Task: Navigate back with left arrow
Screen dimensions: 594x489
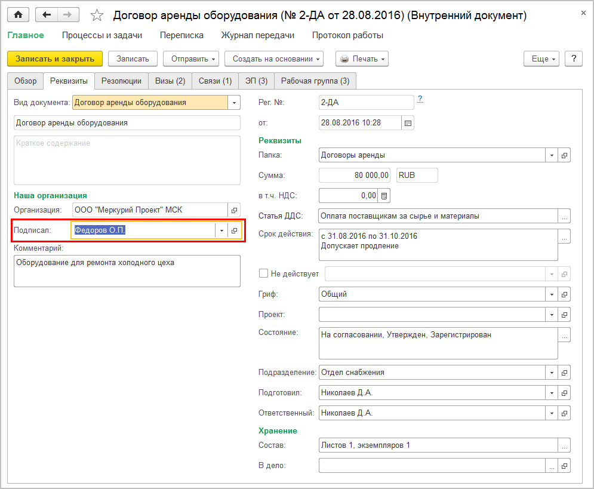Action: click(47, 15)
